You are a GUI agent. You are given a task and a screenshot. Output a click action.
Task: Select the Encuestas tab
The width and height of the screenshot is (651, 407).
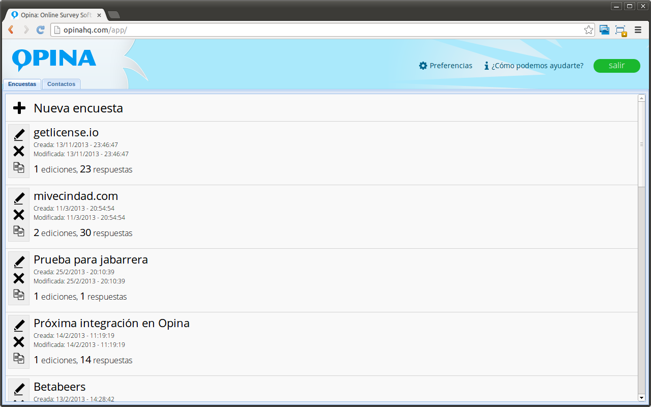(x=22, y=84)
